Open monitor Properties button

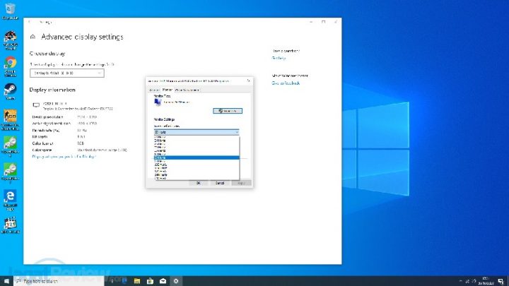[228, 111]
